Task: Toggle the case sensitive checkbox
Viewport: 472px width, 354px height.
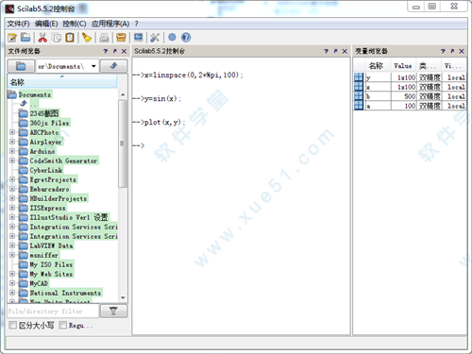Action: [12, 325]
